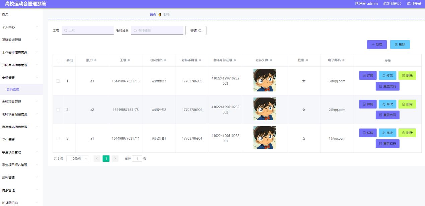Click 重置密码 for teacher a3
This screenshot has height=206, width=425.
click(387, 86)
